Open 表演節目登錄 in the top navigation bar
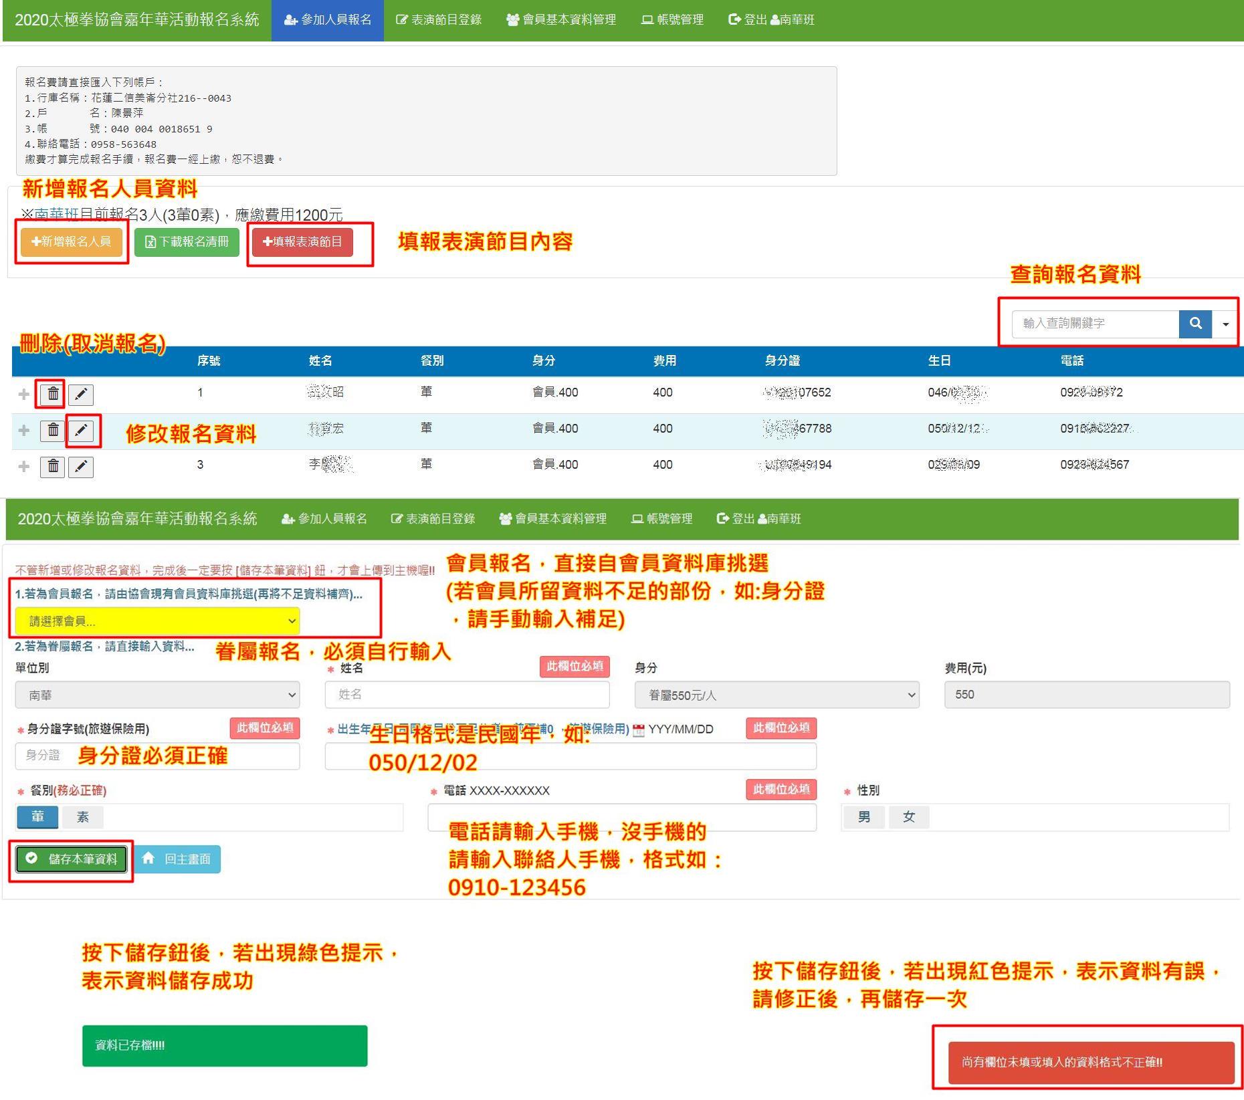The height and width of the screenshot is (1100, 1244). pos(439,20)
